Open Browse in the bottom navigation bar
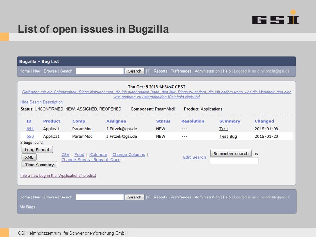Image resolution: width=316 pixels, height=237 pixels. point(50,197)
